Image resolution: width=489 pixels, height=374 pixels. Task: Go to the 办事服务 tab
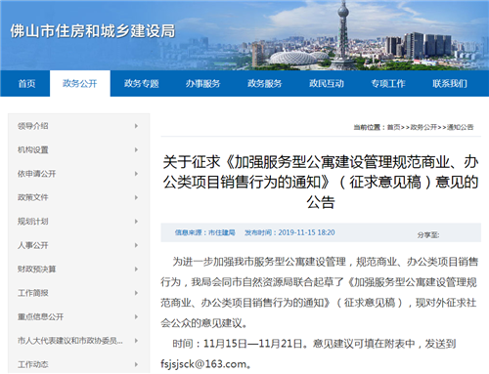click(x=202, y=84)
